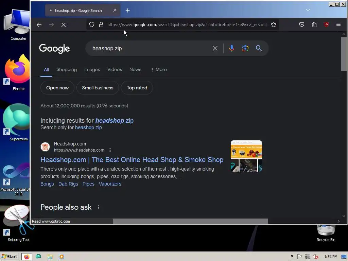Screen dimensions: 348x261
Task: Open the Vaporizers sitelink
Action: (110, 184)
